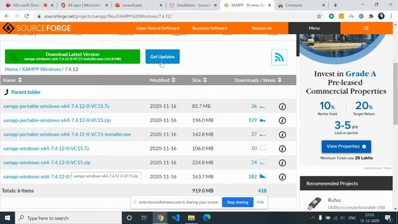Close the XAMPP browser tab
The image size is (398, 224).
(269, 6)
